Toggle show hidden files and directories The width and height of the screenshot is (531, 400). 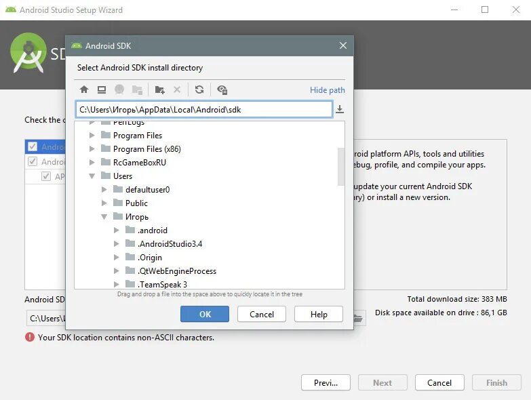222,89
